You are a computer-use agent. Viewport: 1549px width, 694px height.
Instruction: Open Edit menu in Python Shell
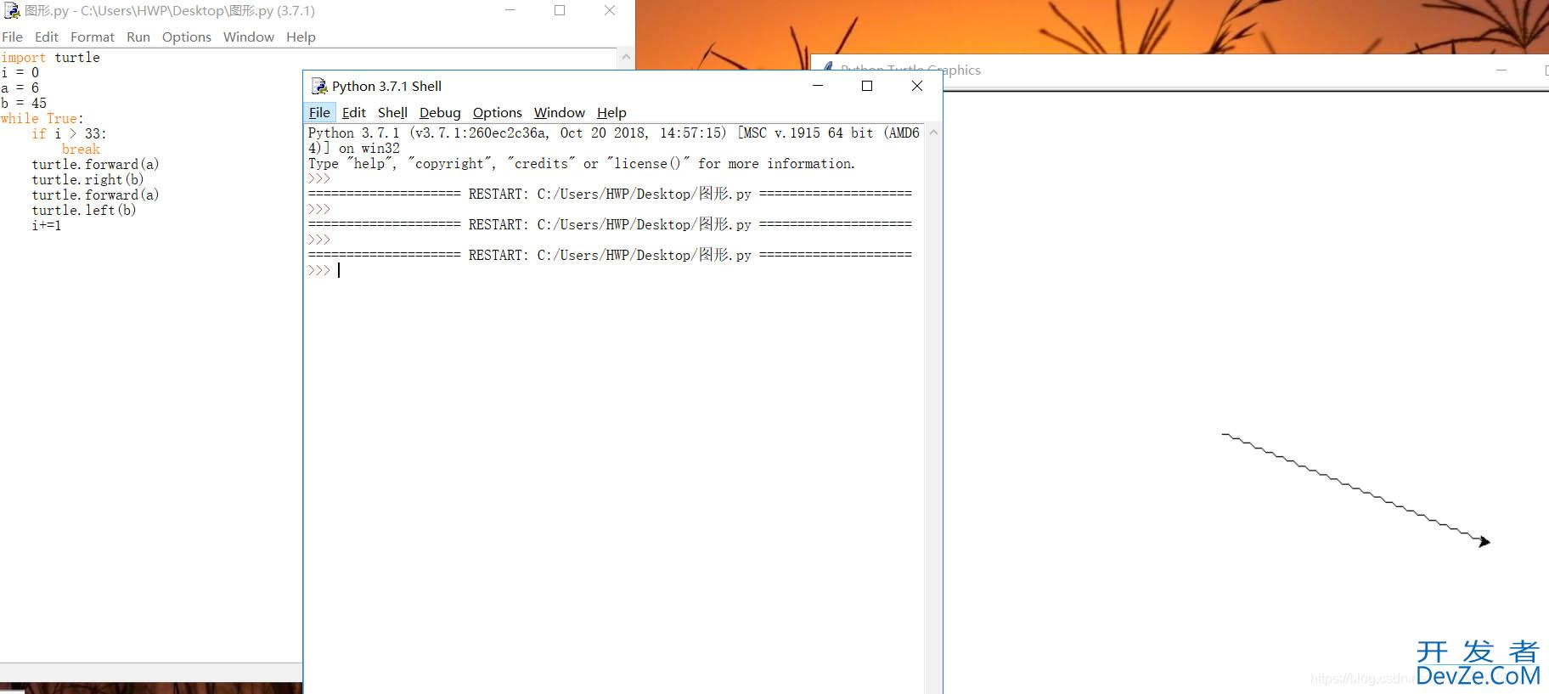[x=353, y=112]
